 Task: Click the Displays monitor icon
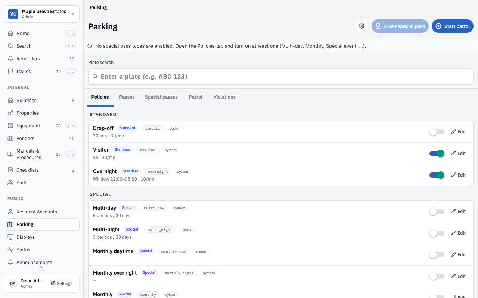pos(10,237)
